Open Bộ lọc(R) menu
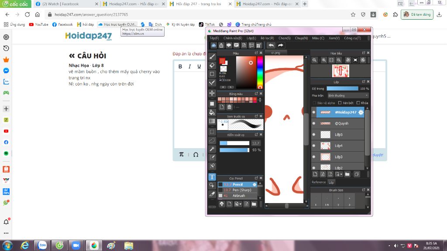The image size is (447, 251). pyautogui.click(x=267, y=38)
